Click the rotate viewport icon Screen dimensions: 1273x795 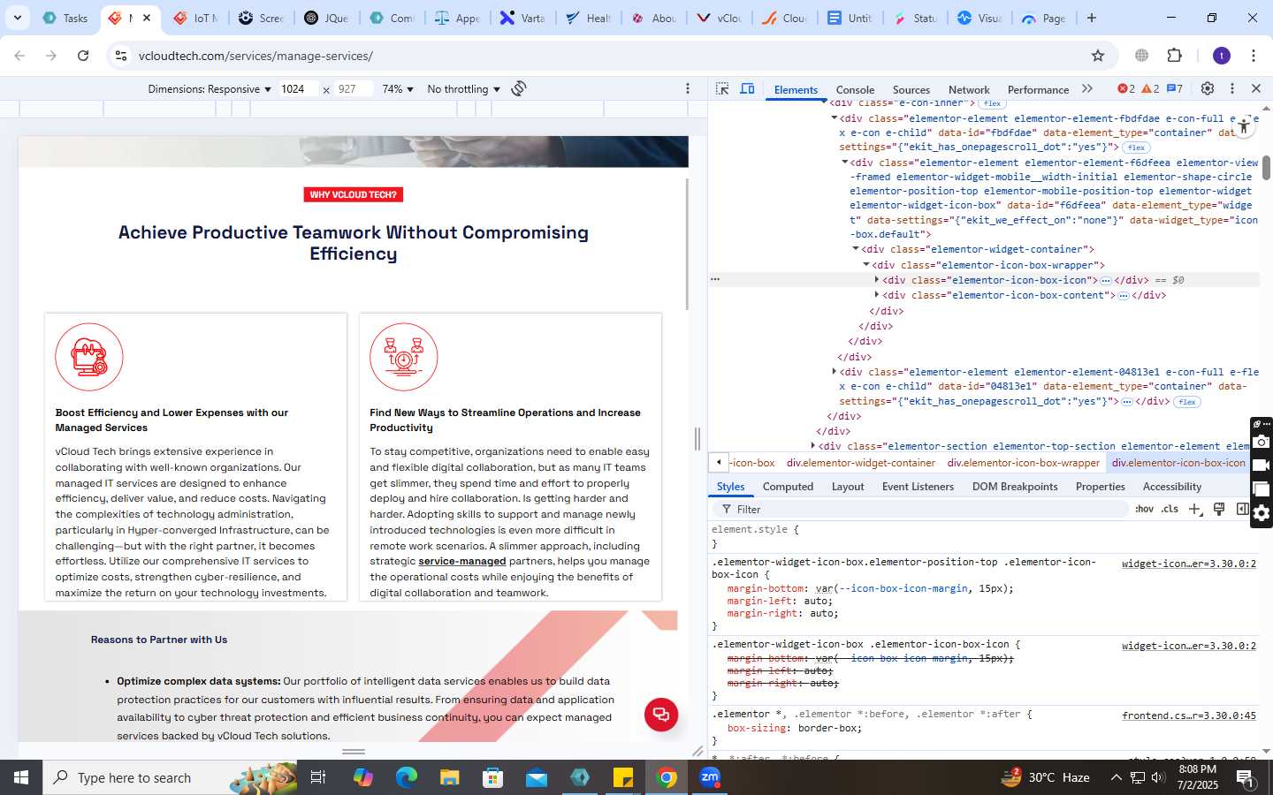[519, 89]
